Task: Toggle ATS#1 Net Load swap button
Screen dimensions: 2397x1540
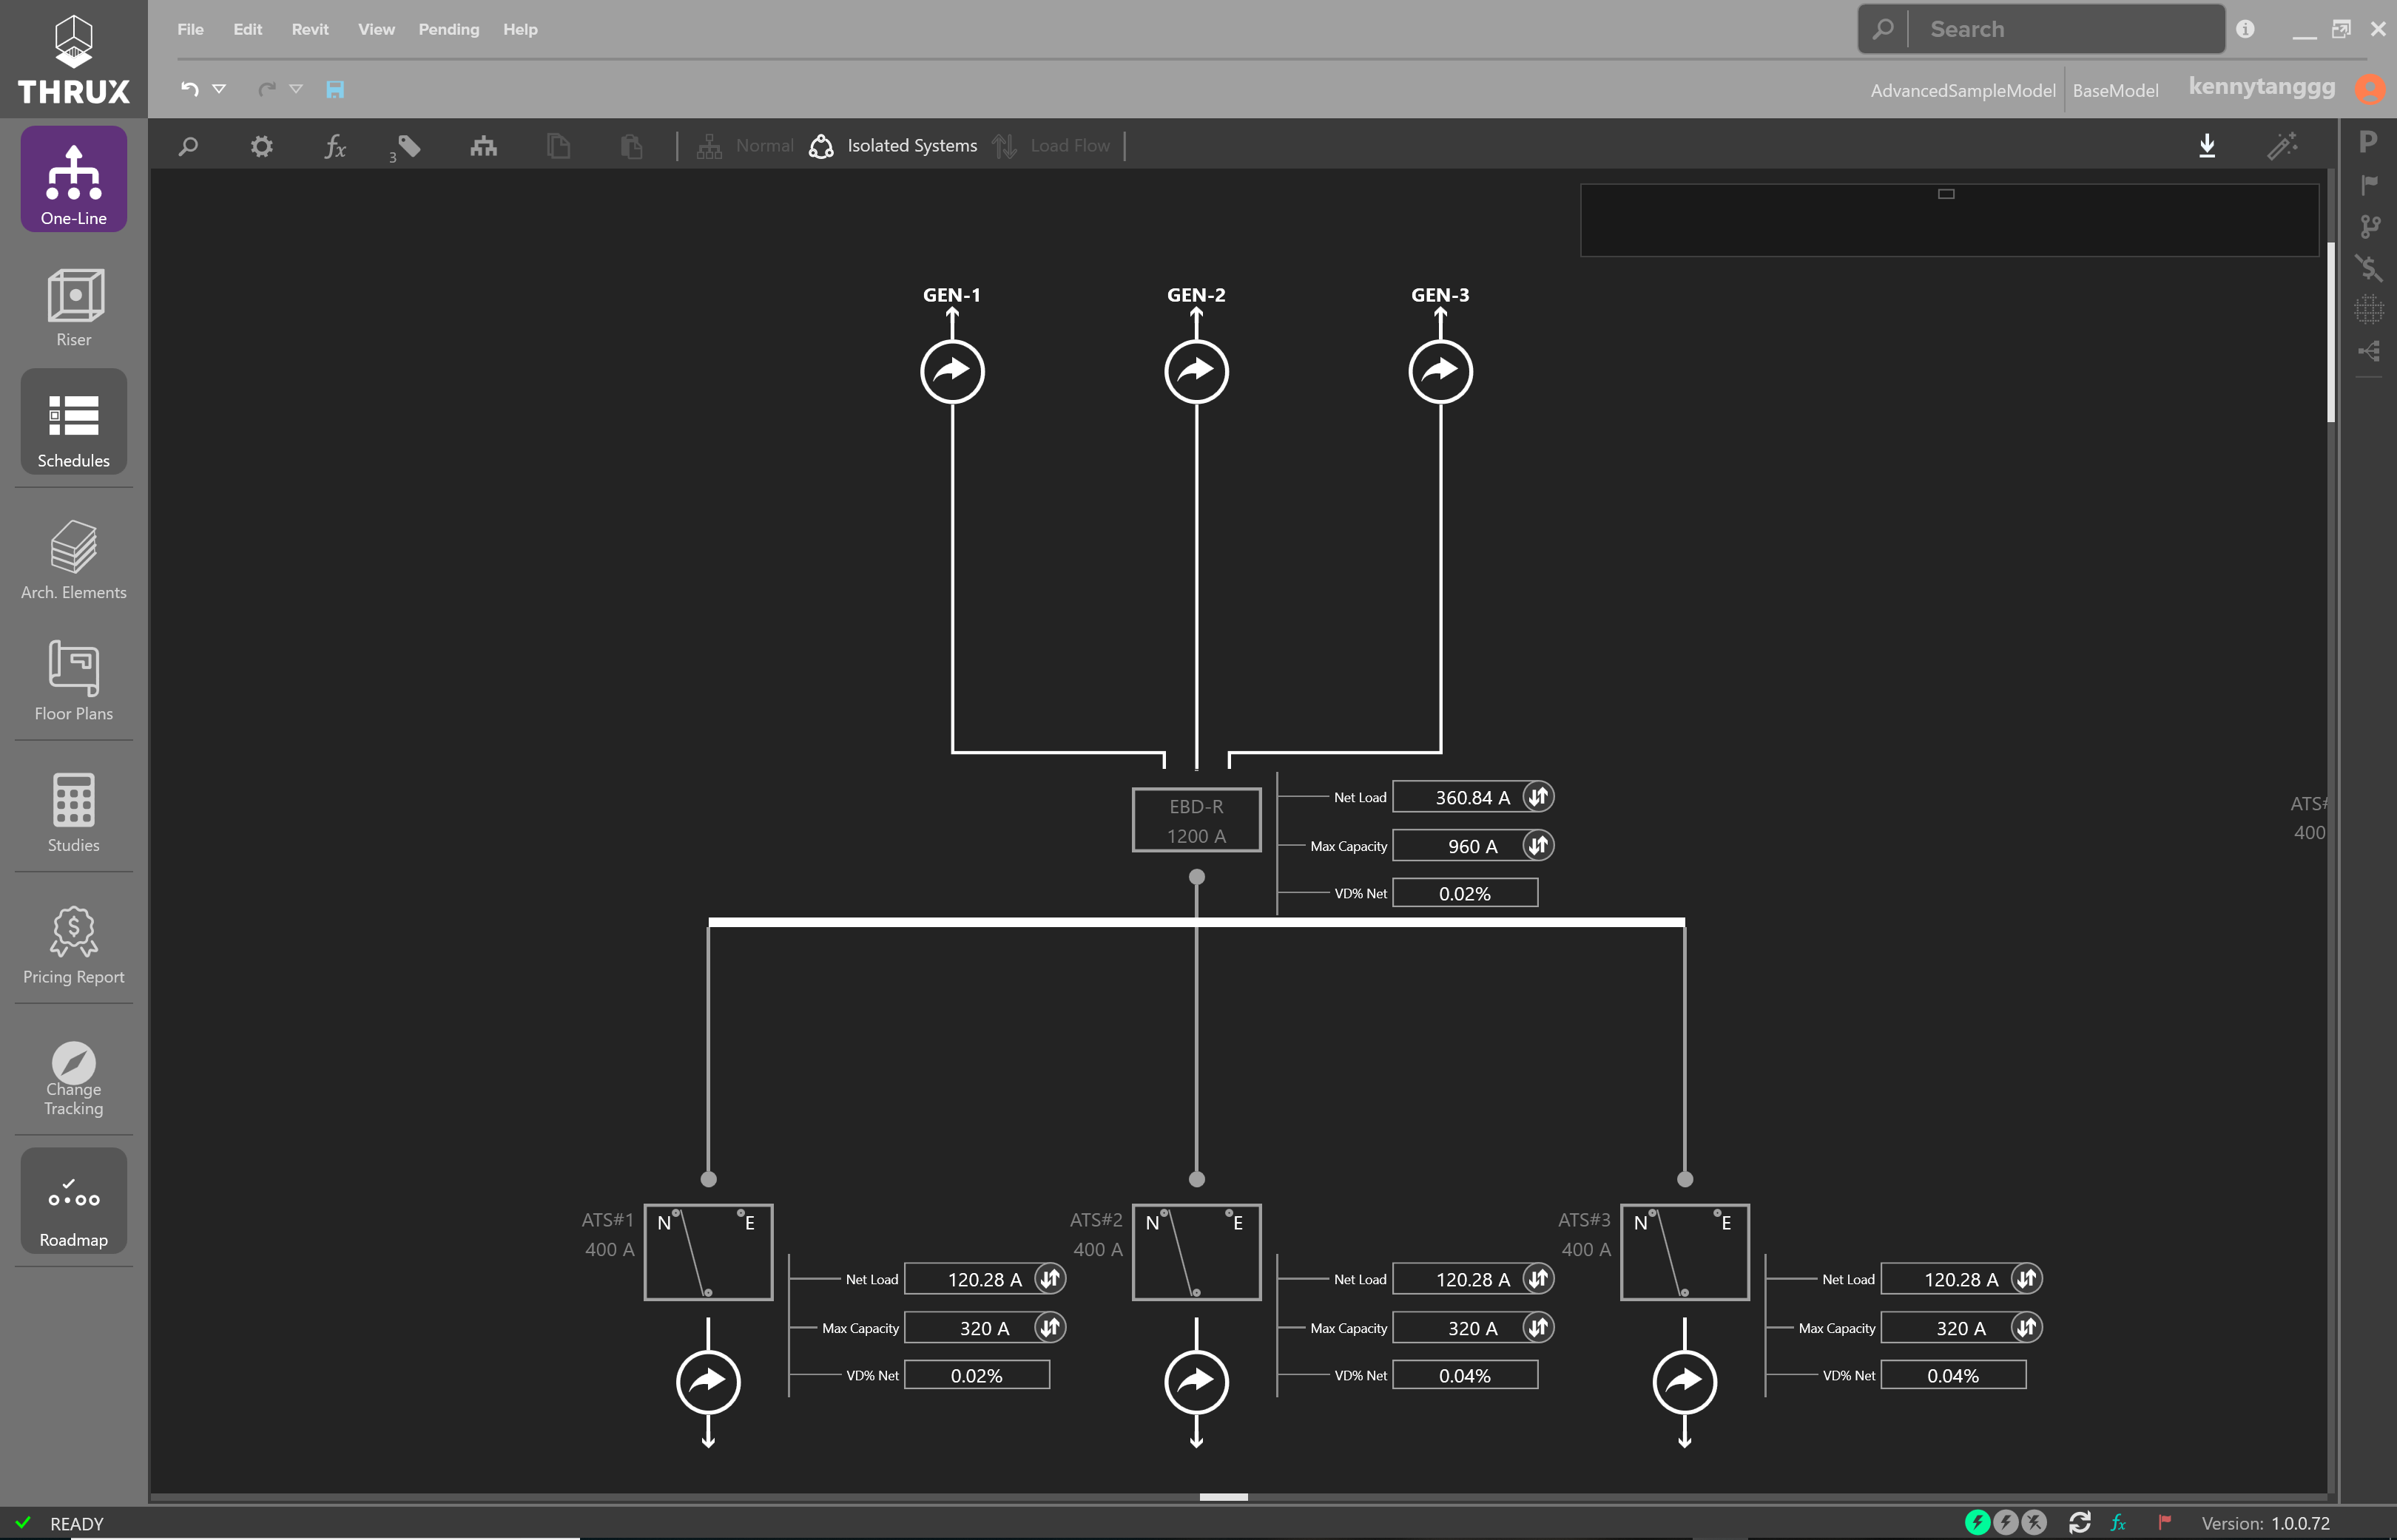Action: [1050, 1278]
